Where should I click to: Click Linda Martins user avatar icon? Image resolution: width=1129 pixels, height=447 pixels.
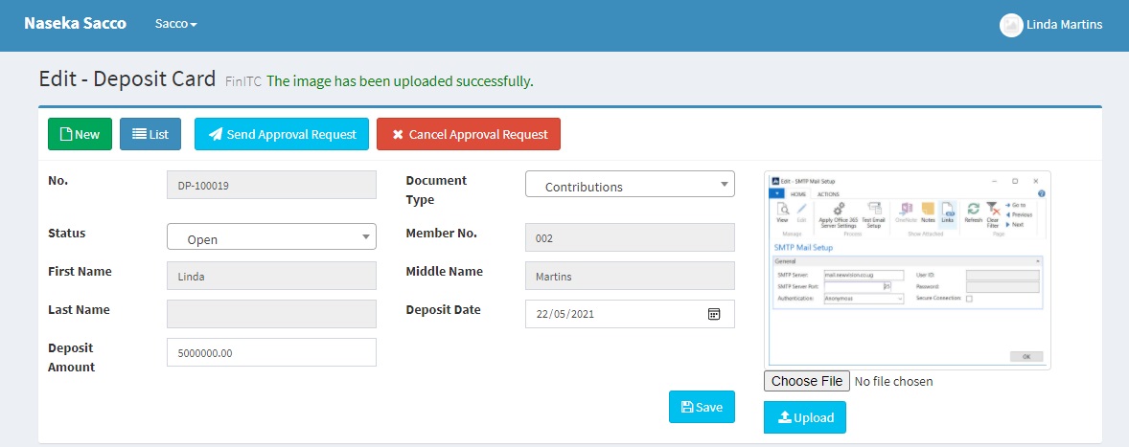click(1010, 25)
